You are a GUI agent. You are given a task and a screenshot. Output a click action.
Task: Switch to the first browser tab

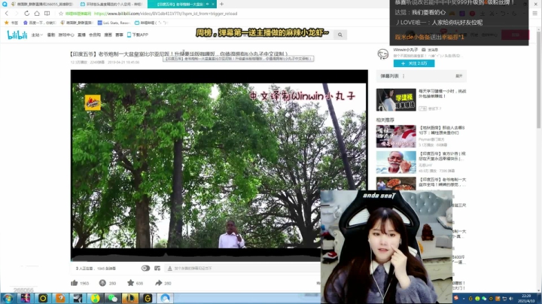click(x=41, y=5)
